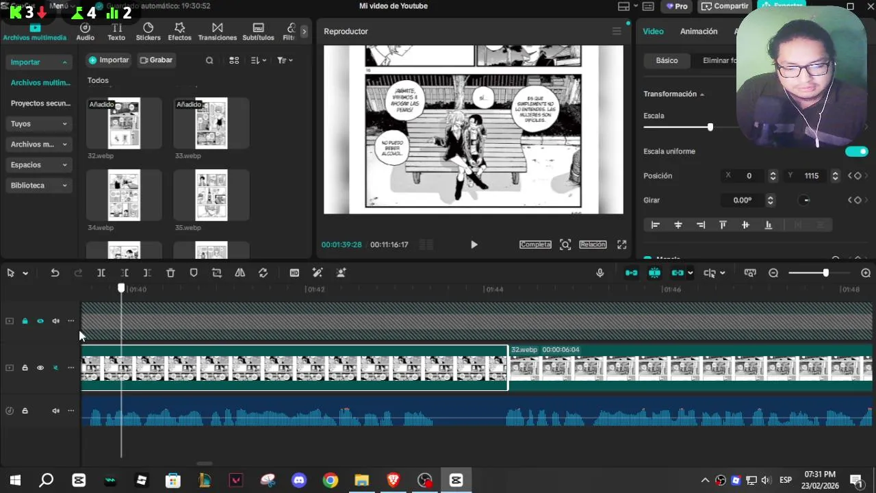
Task: Align clip to right edge
Action: click(x=700, y=225)
